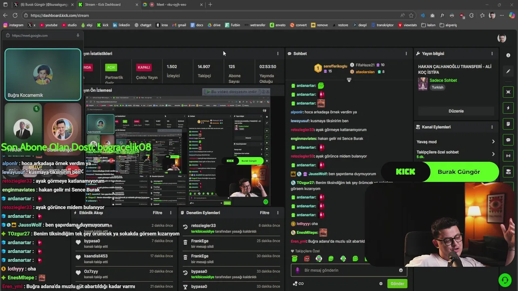Image resolution: width=518 pixels, height=291 pixels.
Task: Open browser extensions puzzle icon
Action: tap(471, 15)
